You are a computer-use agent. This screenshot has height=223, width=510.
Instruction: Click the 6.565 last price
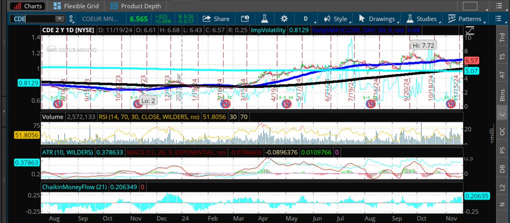click(x=138, y=19)
